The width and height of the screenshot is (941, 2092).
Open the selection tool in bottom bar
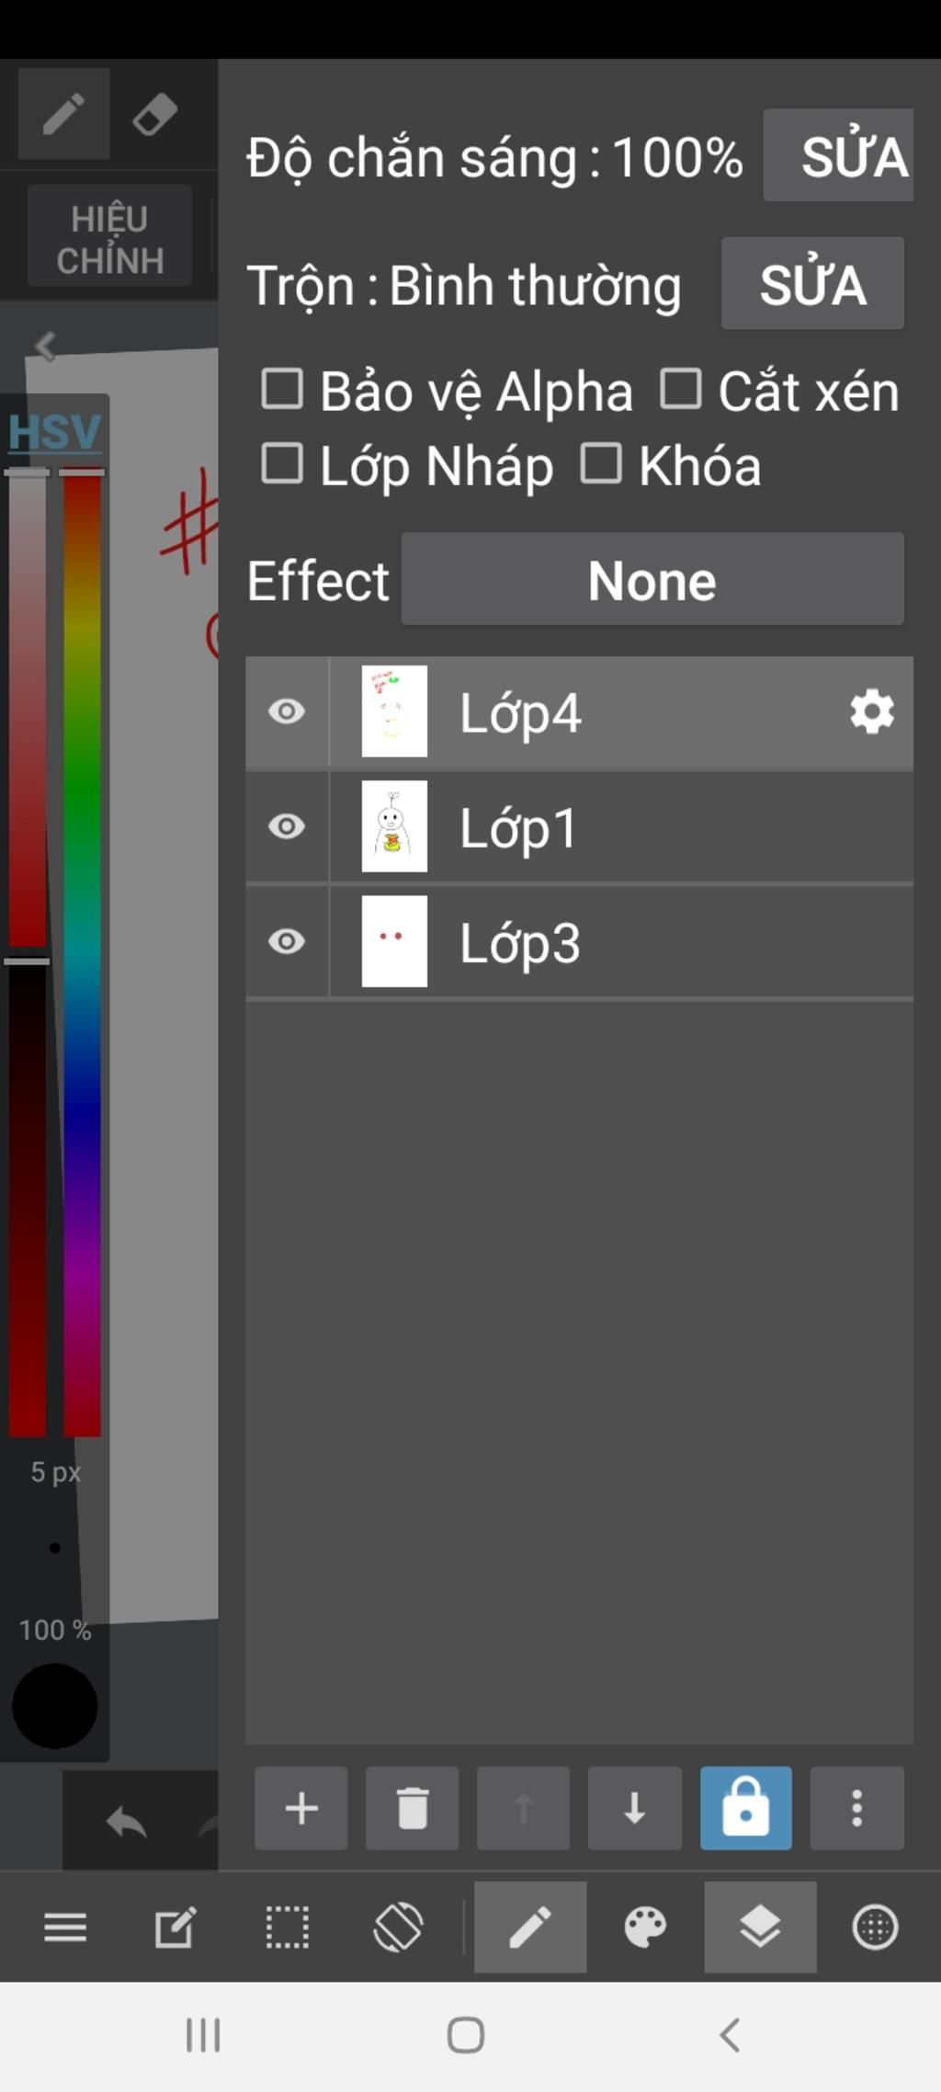pos(287,1927)
